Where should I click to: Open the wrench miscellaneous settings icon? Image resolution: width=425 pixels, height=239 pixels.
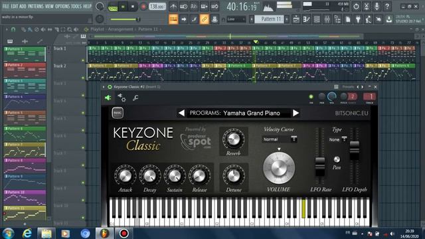135,98
